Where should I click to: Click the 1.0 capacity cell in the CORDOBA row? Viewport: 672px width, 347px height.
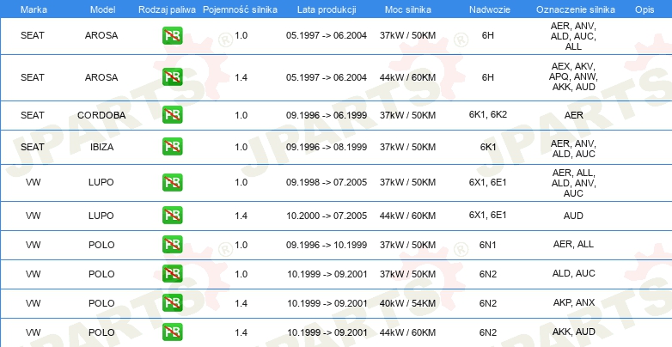pyautogui.click(x=241, y=115)
